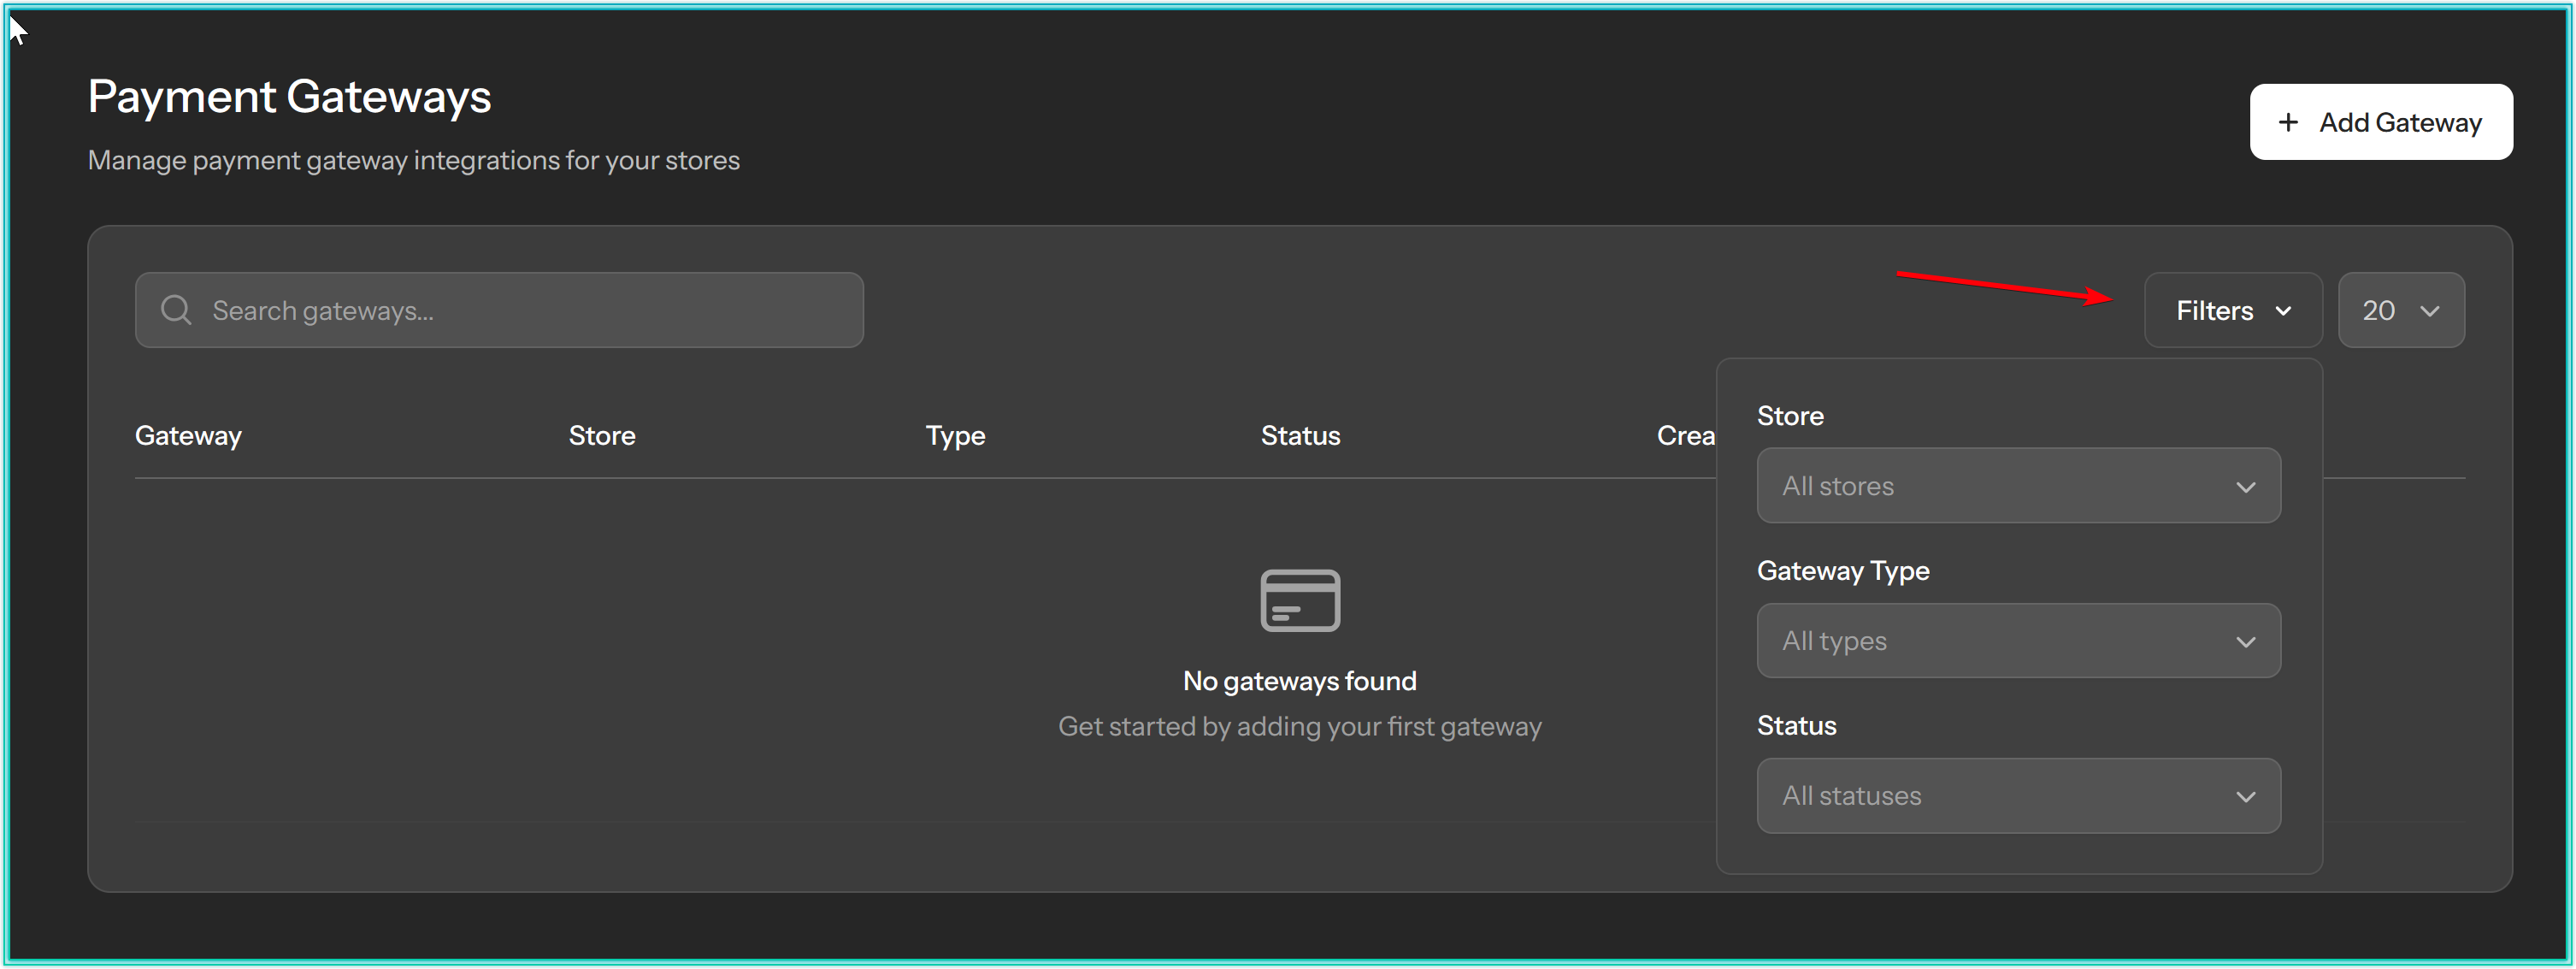
Task: Click the Gateway column header
Action: coord(188,436)
